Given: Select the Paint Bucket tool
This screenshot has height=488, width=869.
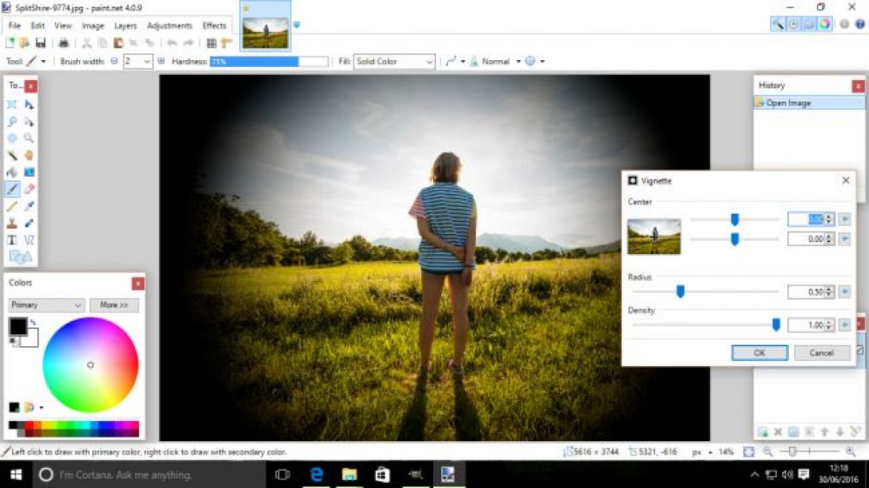Looking at the screenshot, I should point(13,172).
